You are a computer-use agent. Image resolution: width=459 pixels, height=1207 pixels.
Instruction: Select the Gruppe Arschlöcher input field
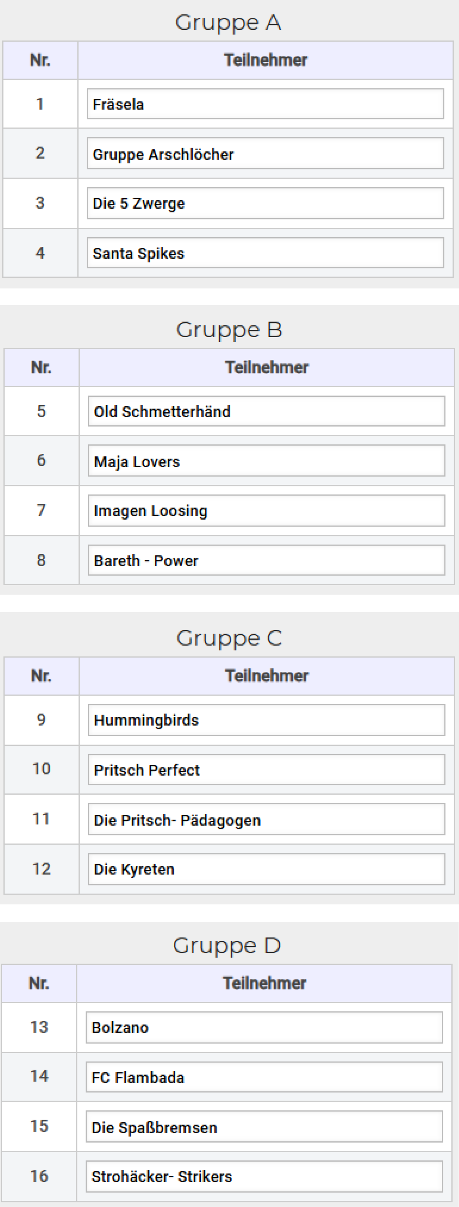click(x=265, y=154)
